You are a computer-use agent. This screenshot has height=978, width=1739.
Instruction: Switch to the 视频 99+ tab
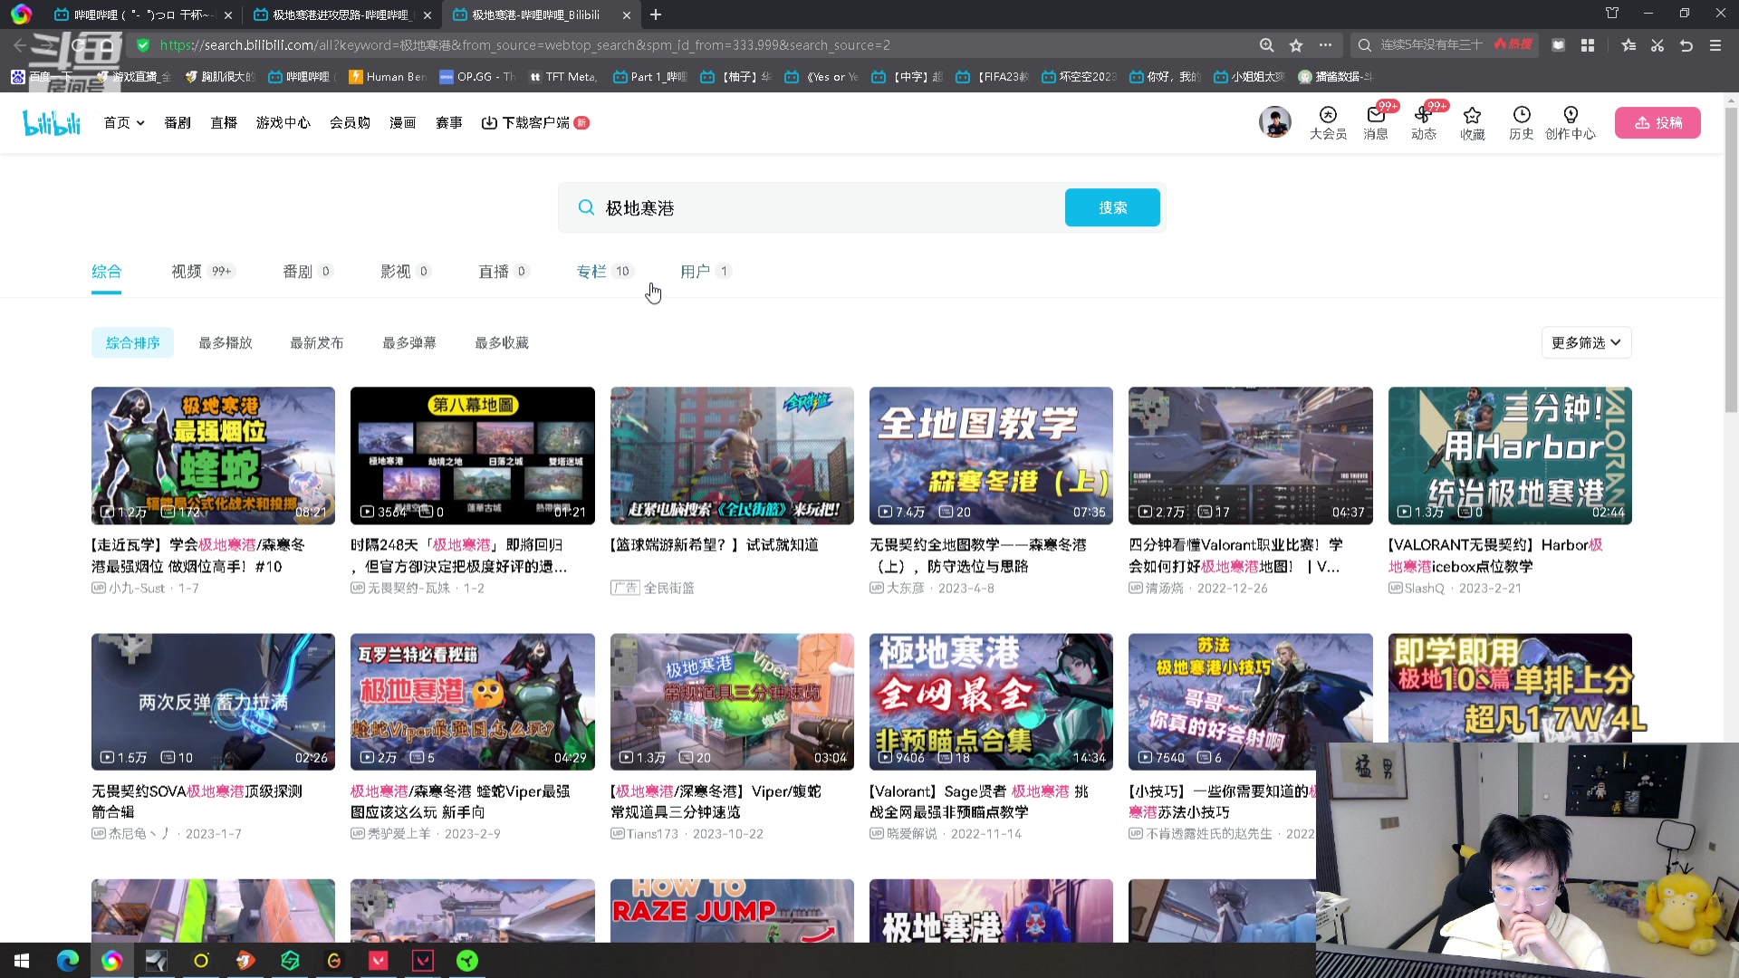click(203, 271)
